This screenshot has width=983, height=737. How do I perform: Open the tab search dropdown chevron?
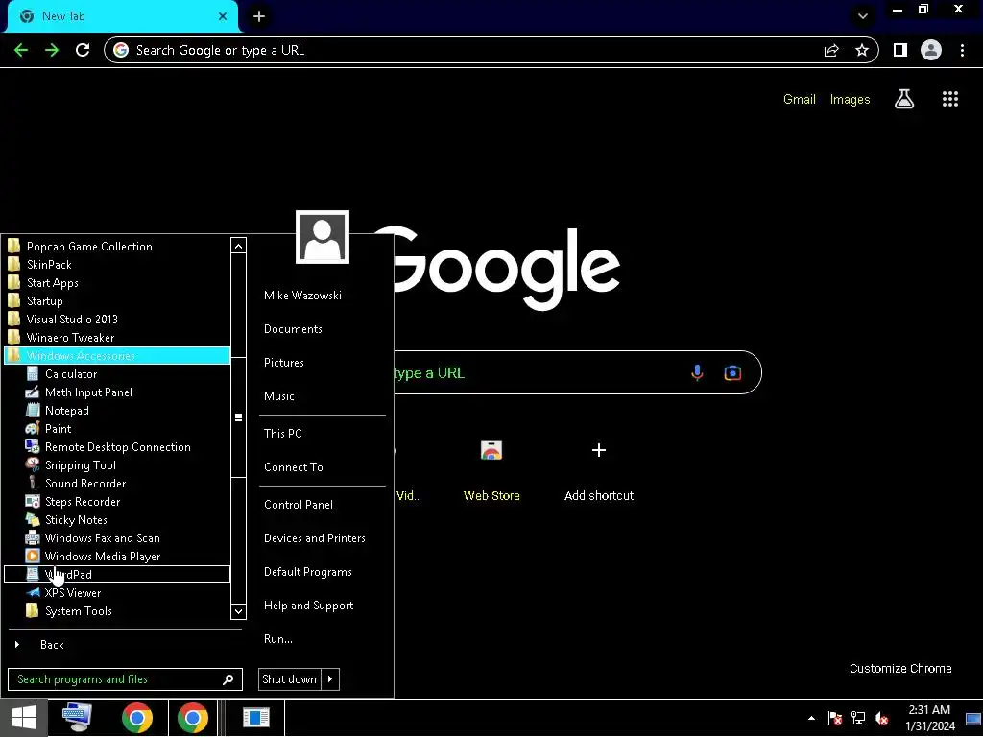pos(863,16)
